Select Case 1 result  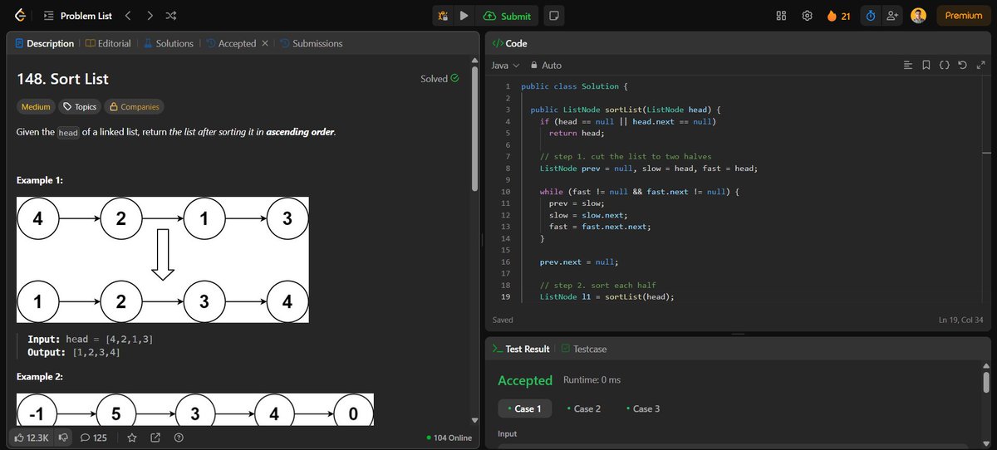pos(524,408)
